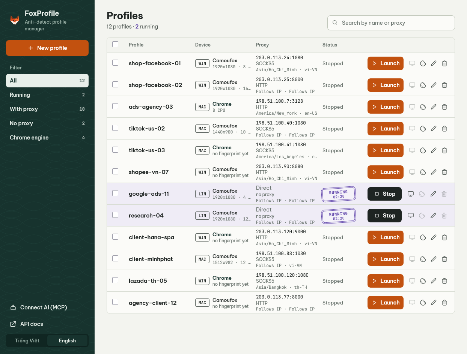Open cookies for lazada-th-05
The image size is (467, 354).
(423, 281)
